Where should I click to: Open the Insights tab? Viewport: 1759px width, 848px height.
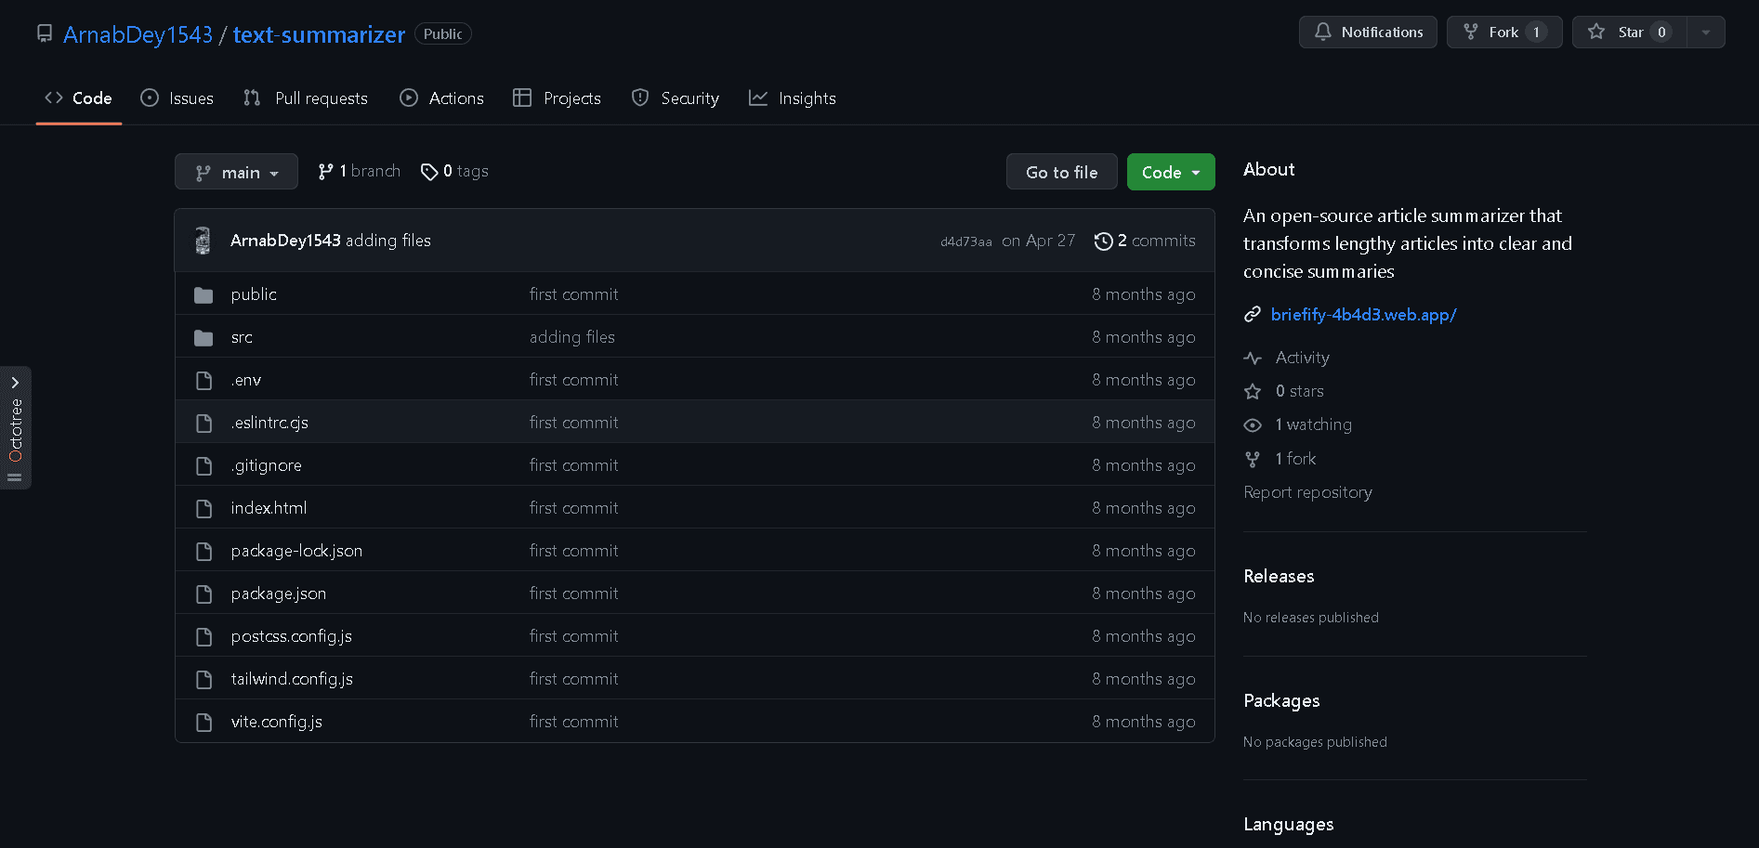(x=793, y=98)
